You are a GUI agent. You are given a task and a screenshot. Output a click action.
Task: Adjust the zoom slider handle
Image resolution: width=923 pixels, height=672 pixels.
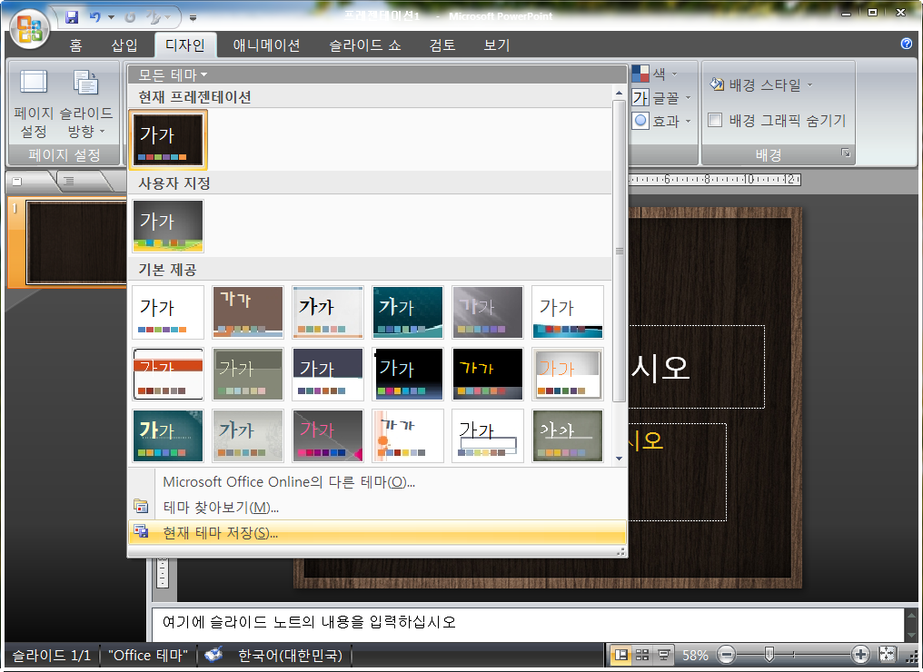(x=769, y=655)
